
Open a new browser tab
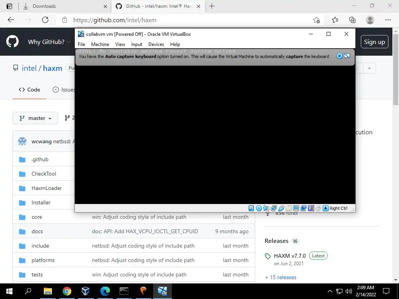click(x=212, y=6)
